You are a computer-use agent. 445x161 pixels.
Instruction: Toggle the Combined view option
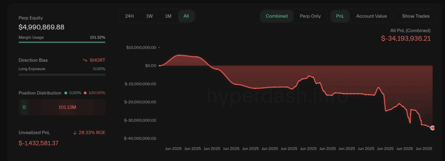tap(277, 16)
